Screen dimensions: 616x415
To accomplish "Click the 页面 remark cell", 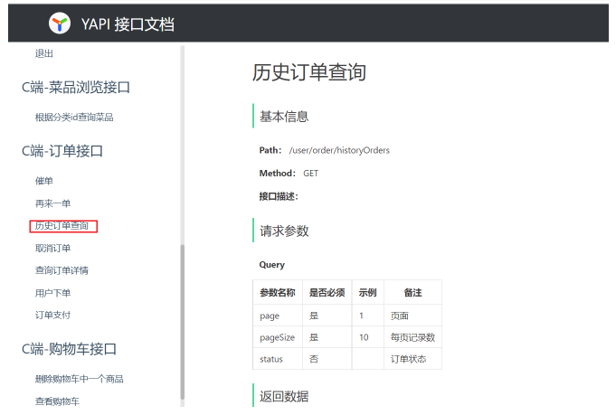I will pos(412,316).
